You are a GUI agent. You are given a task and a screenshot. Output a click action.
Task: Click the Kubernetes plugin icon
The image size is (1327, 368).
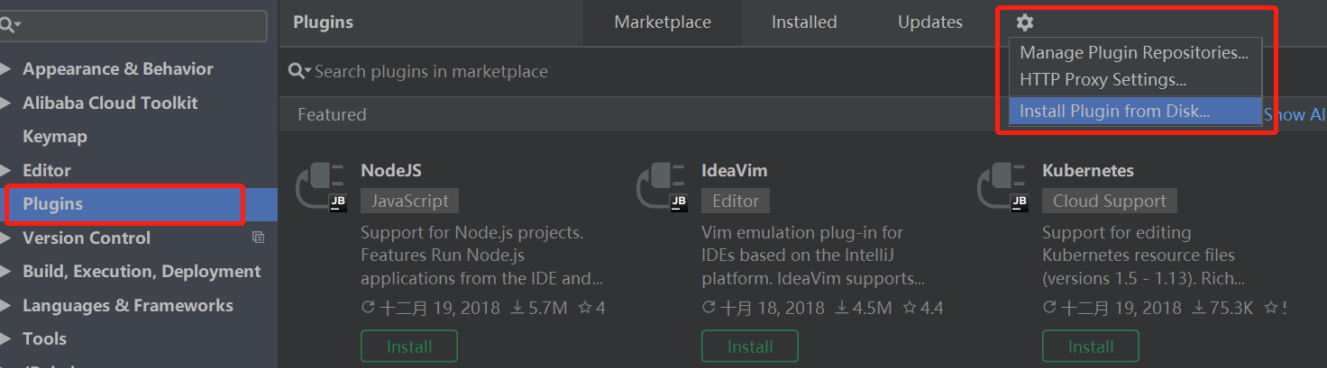(x=1002, y=187)
